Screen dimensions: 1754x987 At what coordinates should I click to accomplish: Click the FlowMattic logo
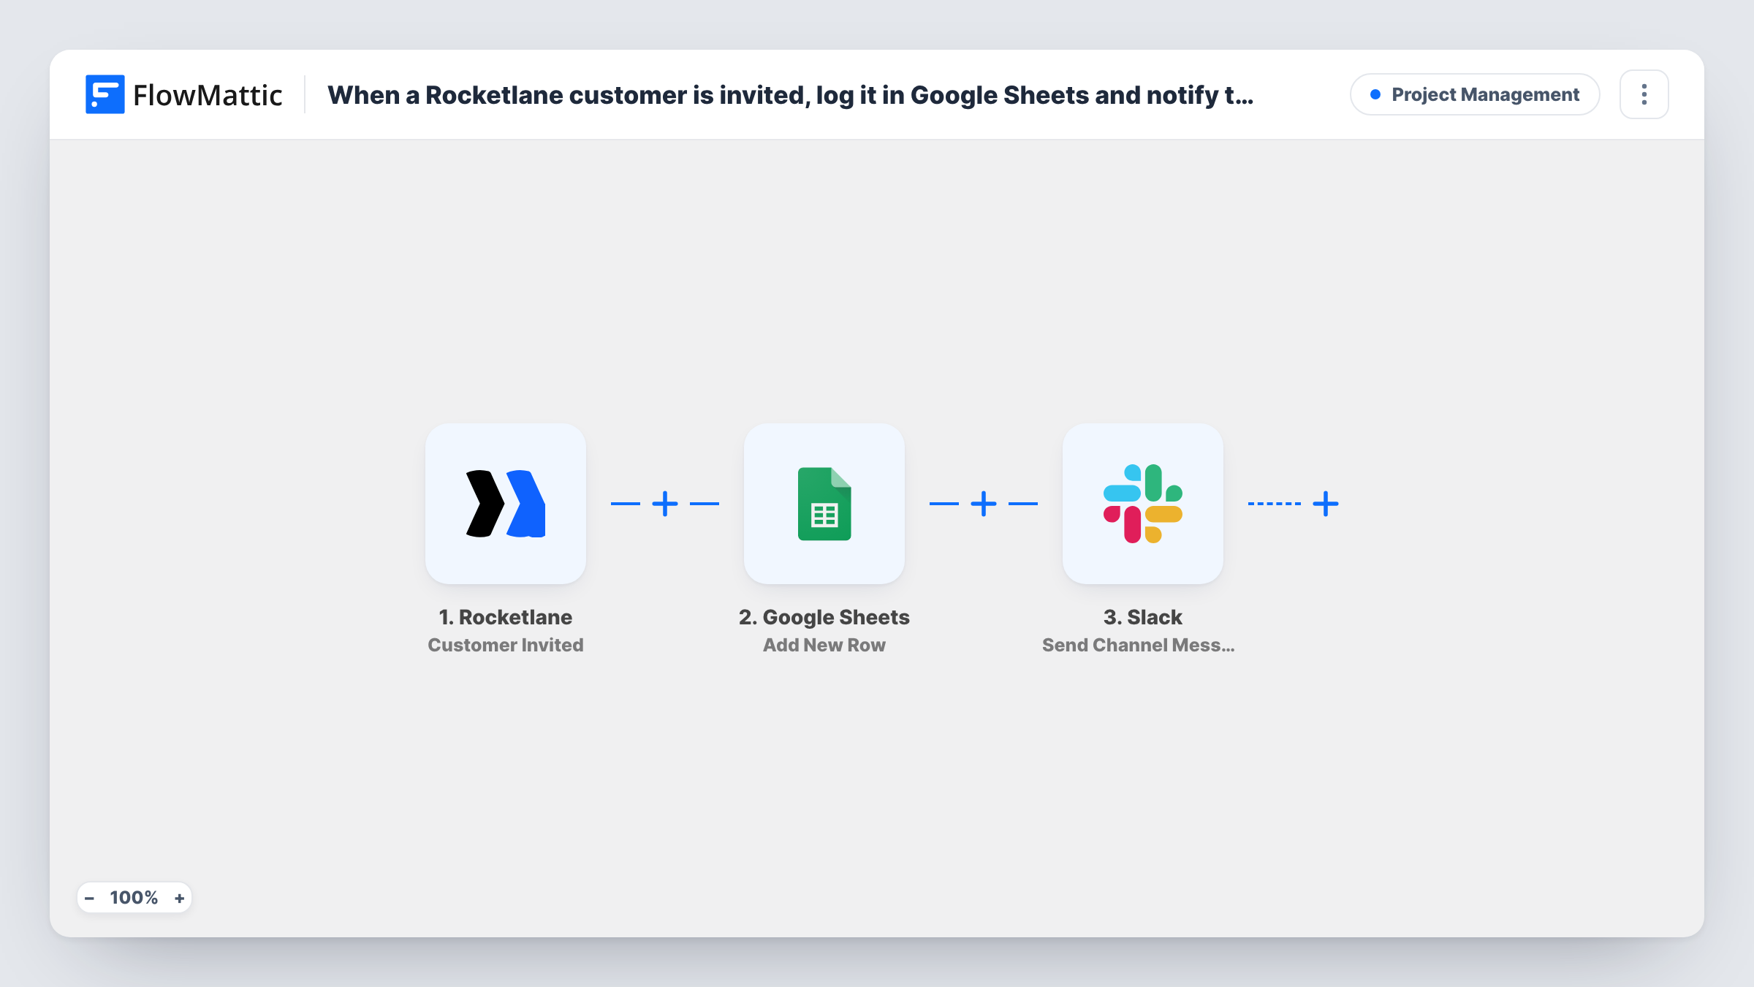(x=183, y=94)
